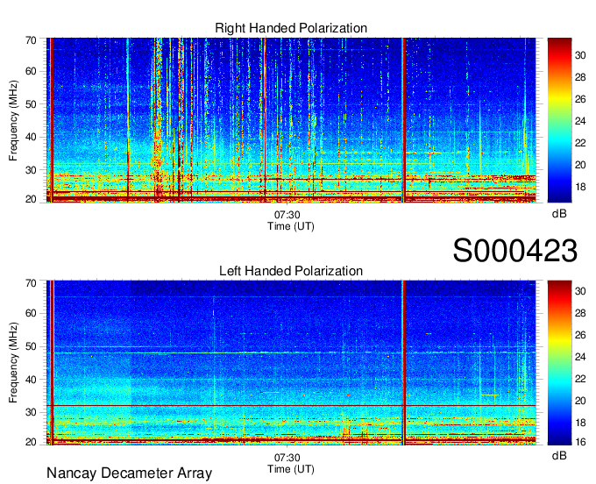
Task: Click the 20 MHz tick of Left Handed plot
Action: [31, 442]
